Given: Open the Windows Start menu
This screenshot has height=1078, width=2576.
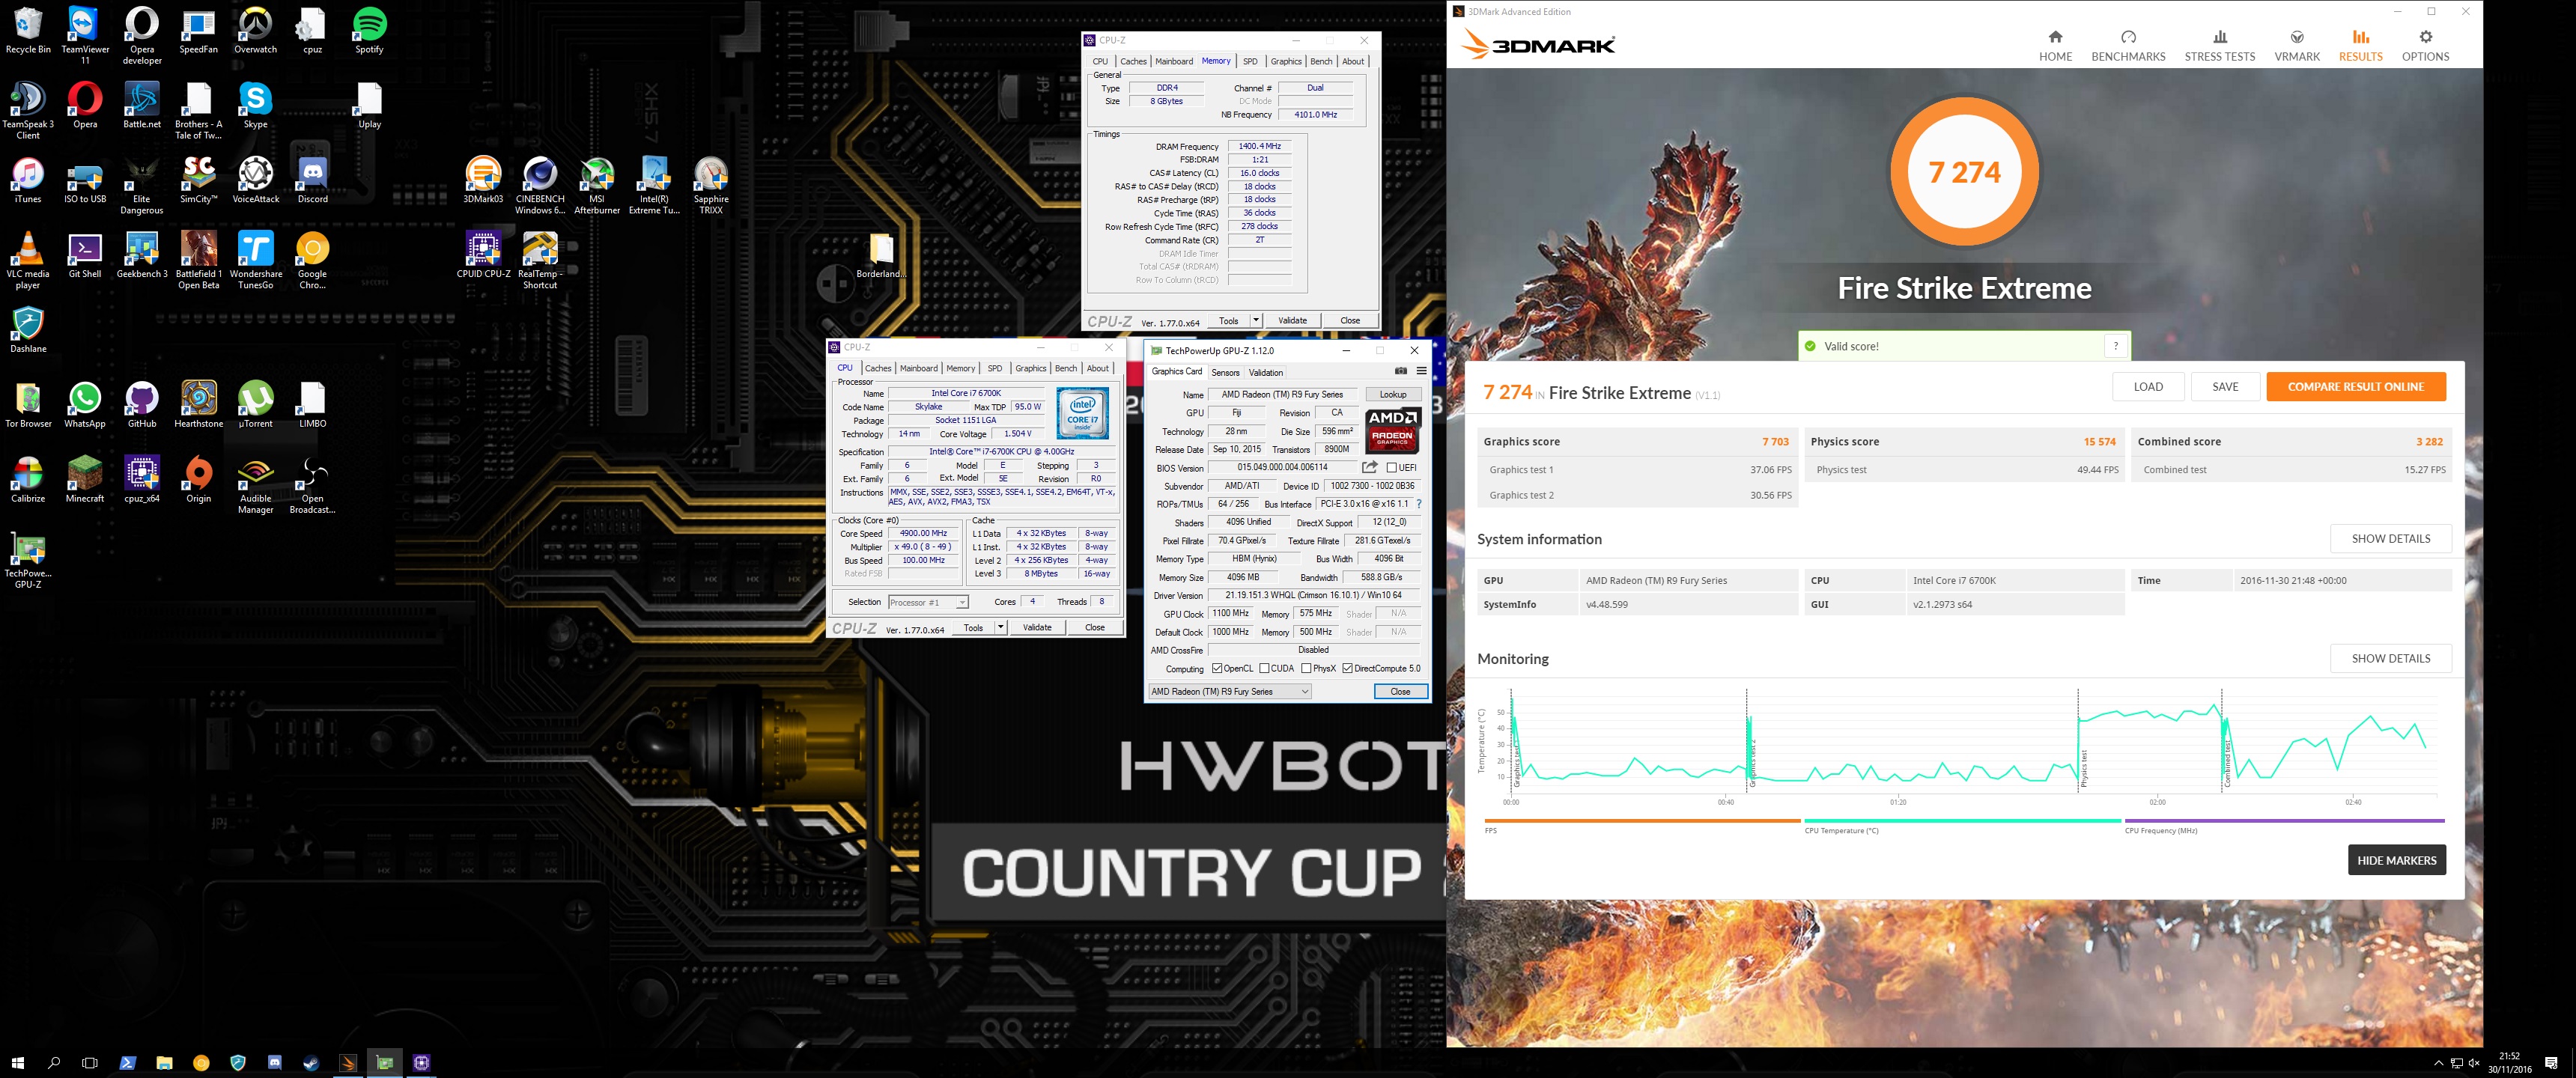Looking at the screenshot, I should coord(17,1062).
